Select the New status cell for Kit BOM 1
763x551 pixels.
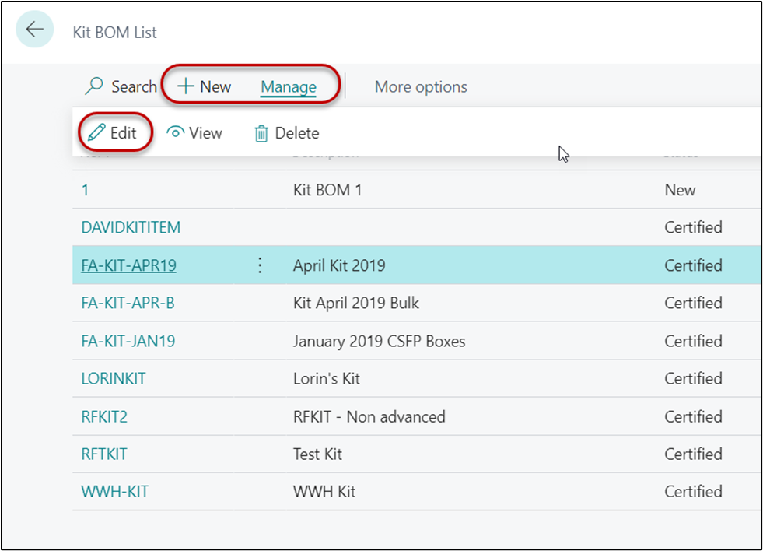coord(680,190)
